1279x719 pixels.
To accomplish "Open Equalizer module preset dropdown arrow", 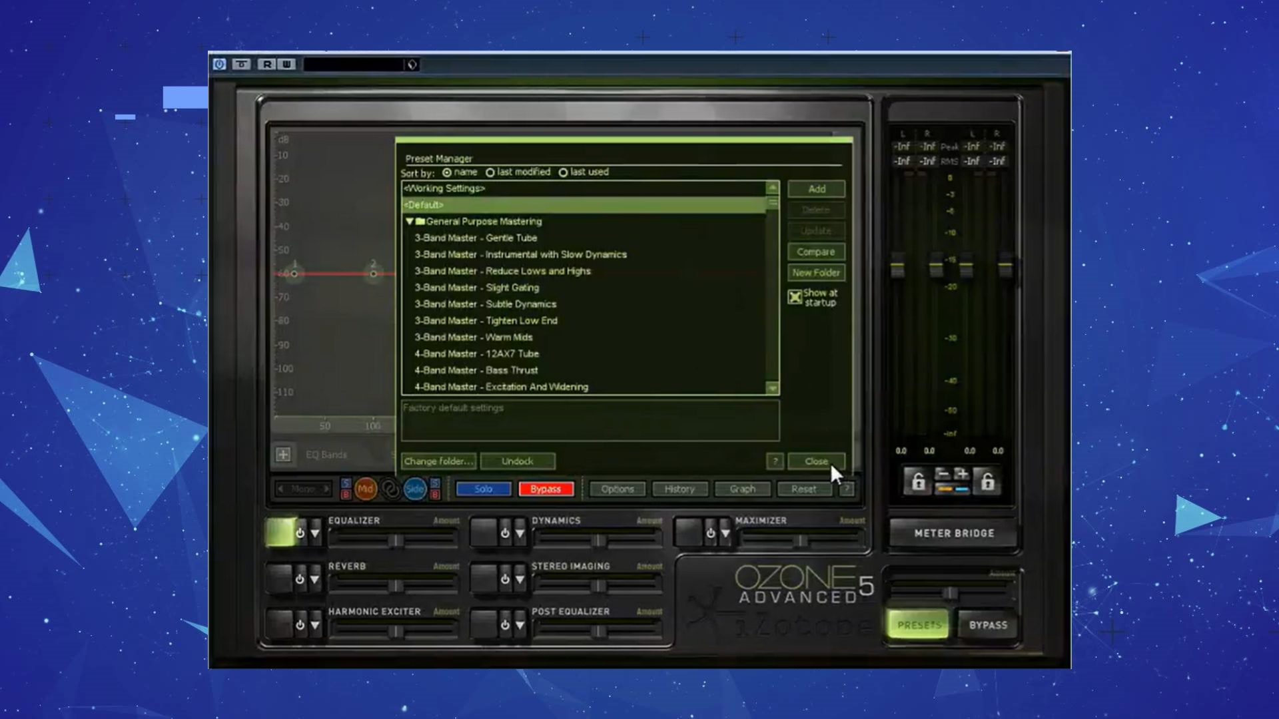I will [x=315, y=533].
